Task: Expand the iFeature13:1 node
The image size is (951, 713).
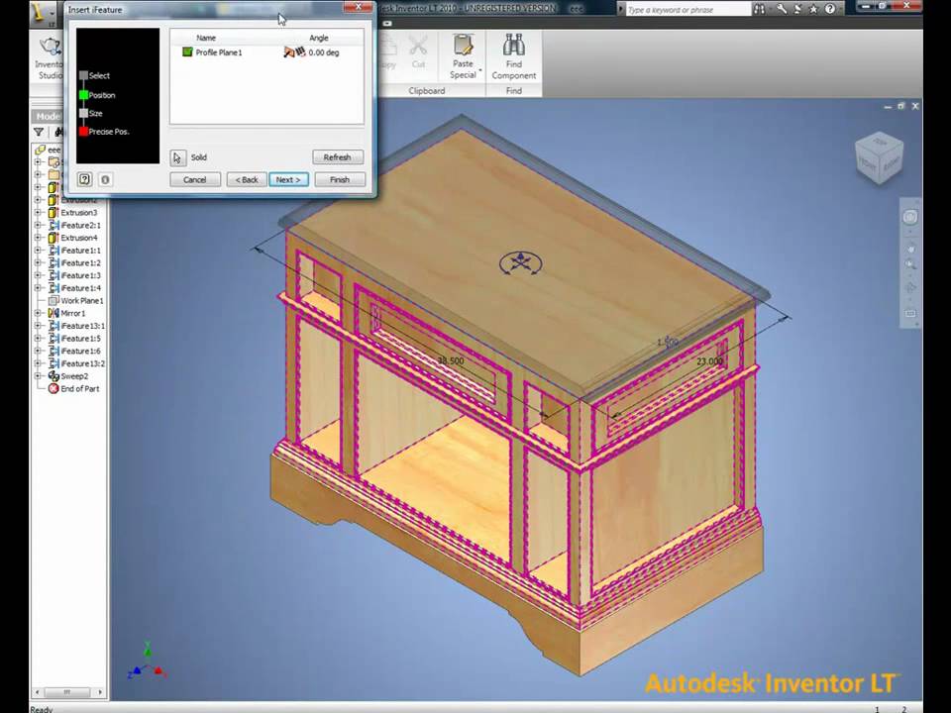Action: tap(39, 326)
